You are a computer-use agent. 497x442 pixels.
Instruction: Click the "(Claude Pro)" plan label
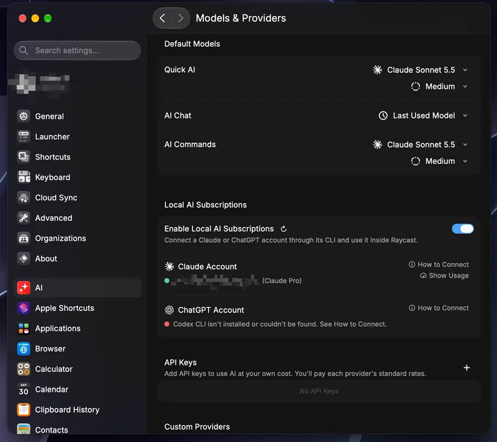[282, 281]
